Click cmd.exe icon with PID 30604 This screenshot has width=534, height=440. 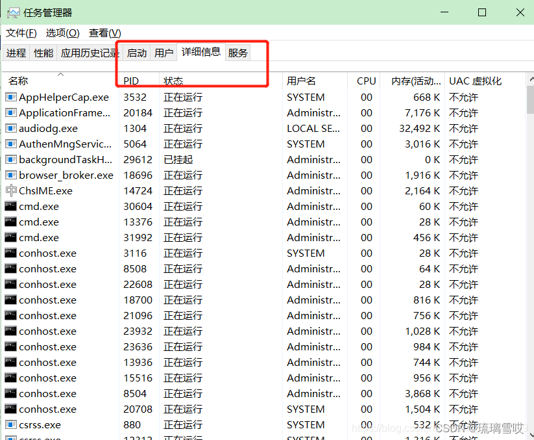10,207
